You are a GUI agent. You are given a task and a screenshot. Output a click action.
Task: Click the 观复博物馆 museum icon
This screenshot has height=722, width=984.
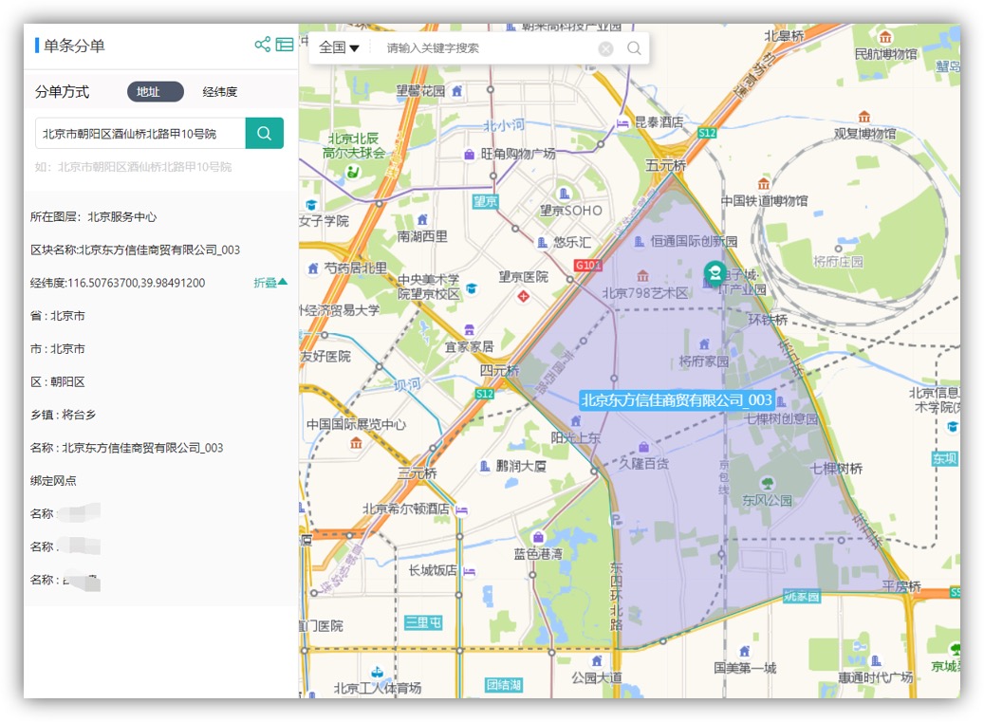tap(864, 117)
